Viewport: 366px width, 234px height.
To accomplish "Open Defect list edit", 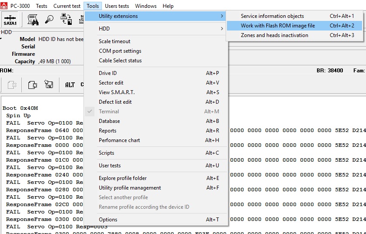I will (x=156, y=102).
